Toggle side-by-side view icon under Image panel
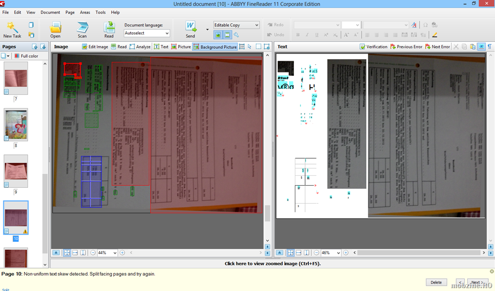This screenshot has height=291, width=495. click(x=83, y=252)
